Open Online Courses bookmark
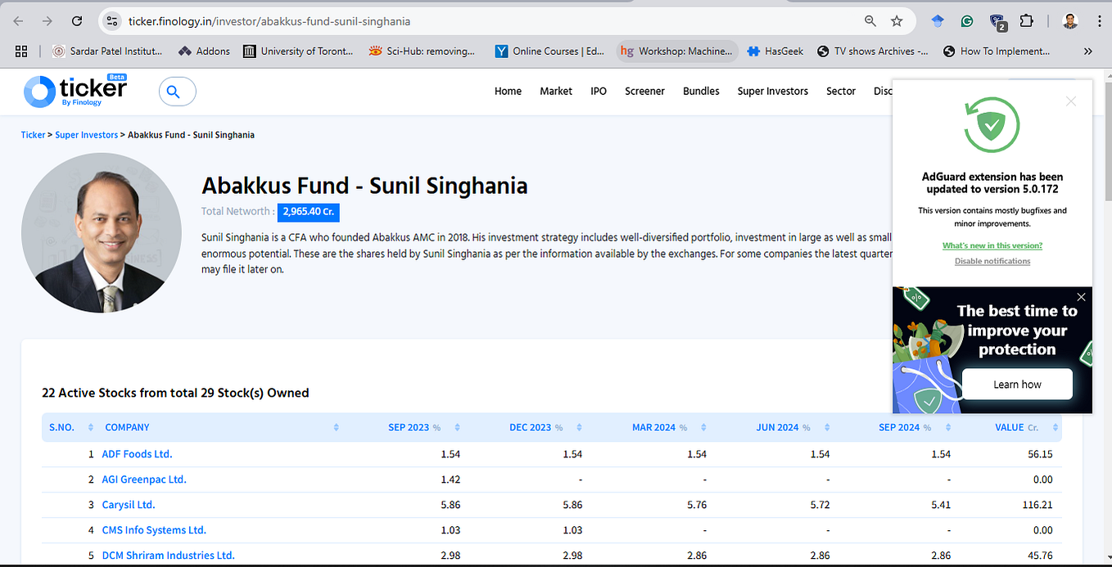The width and height of the screenshot is (1112, 567). click(549, 51)
